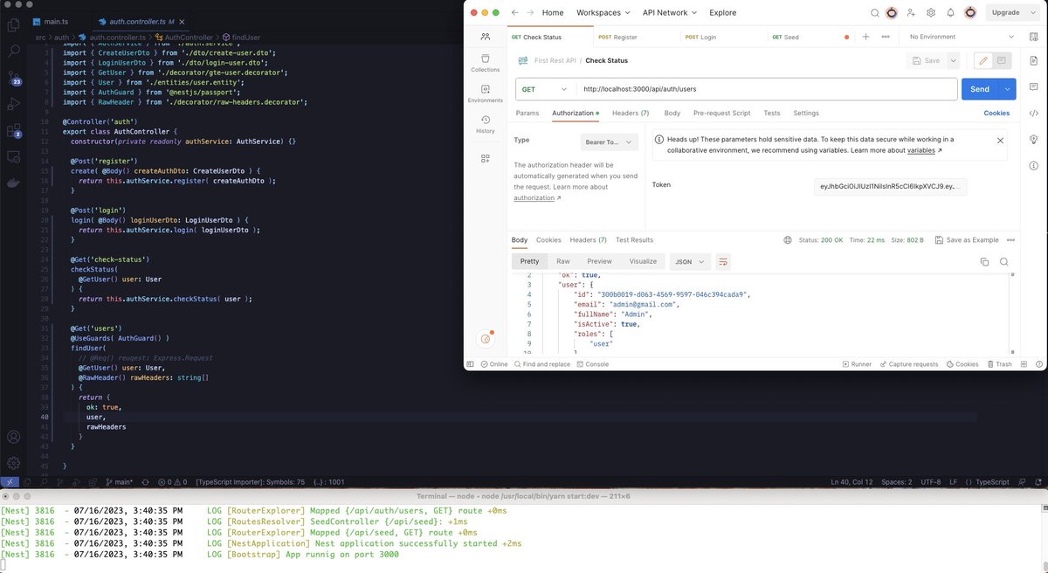Go forward in Postman navigation
The height and width of the screenshot is (573, 1048).
(530, 13)
